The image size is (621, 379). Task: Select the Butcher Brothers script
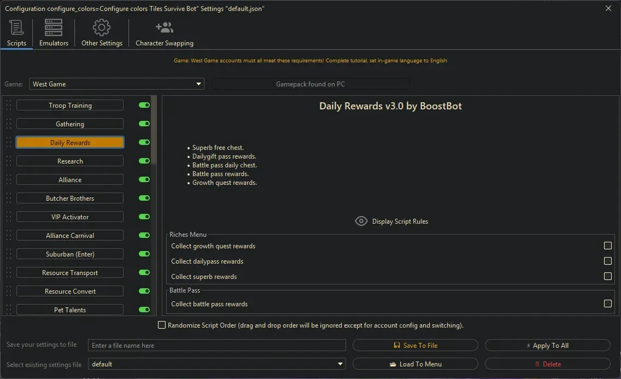point(69,198)
